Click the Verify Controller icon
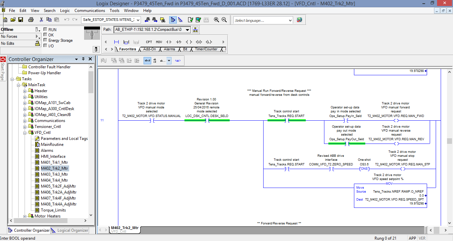 pos(198,20)
